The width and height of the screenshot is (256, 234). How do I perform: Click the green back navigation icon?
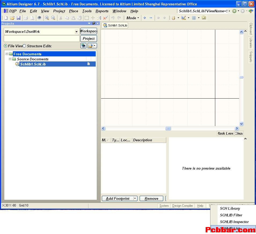pyautogui.click(x=234, y=11)
